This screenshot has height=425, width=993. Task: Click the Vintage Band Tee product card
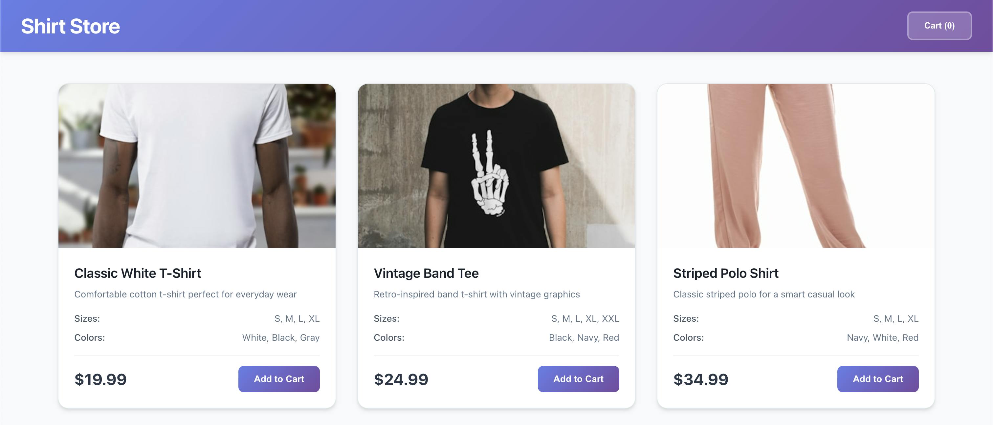coord(496,246)
